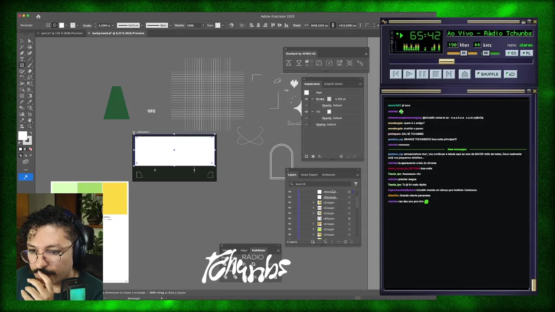Select the Hand tool
This screenshot has width=555, height=312.
[x=29, y=120]
